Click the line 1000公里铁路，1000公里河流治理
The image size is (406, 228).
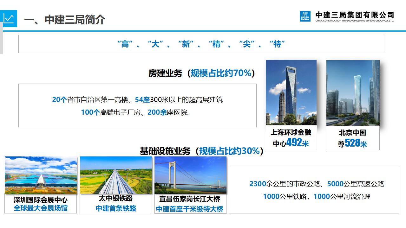pyautogui.click(x=317, y=196)
